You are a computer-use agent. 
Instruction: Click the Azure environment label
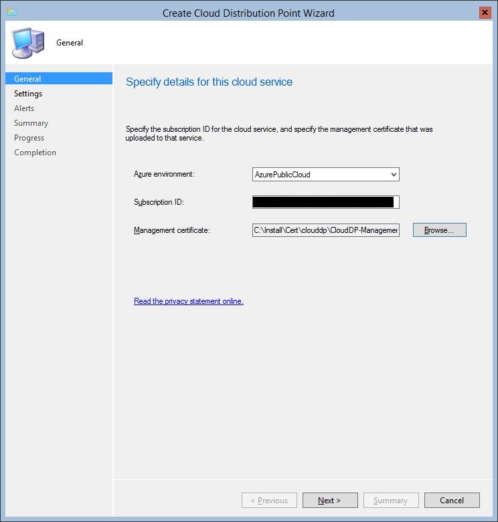[164, 174]
